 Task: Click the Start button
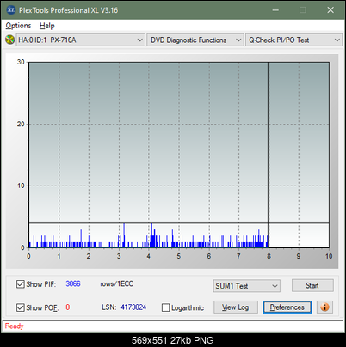point(312,285)
